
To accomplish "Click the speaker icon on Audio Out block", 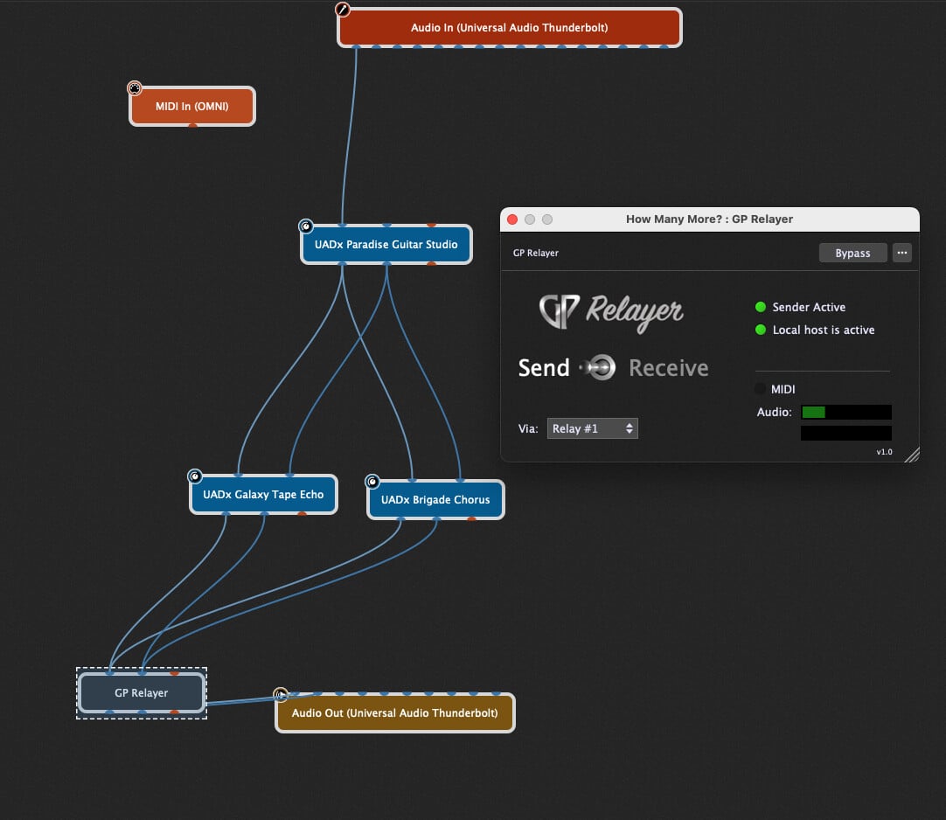I will coord(281,696).
